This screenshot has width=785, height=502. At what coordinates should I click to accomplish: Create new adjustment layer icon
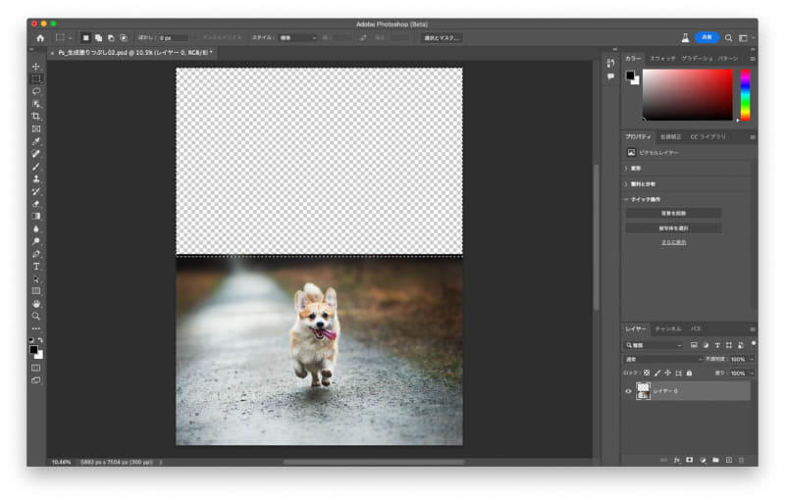pos(703,460)
